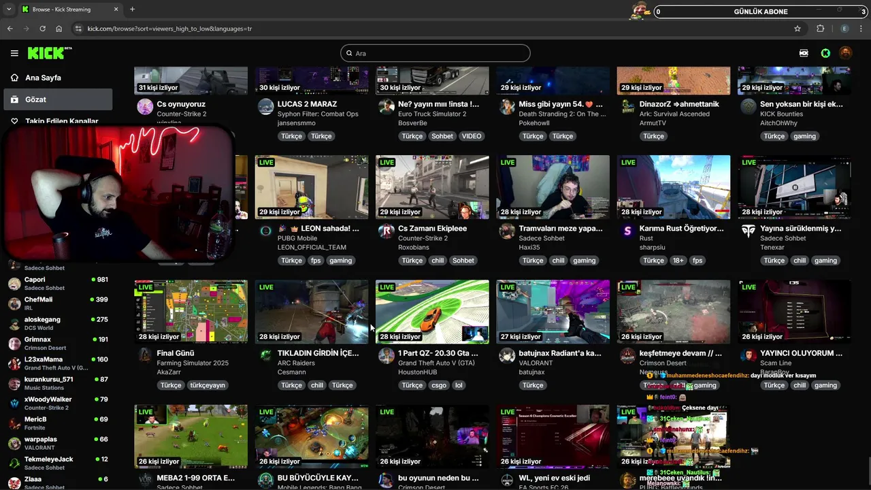The width and height of the screenshot is (871, 490).
Task: Click the Counter-Strike 2 category under Cs oynuyoruz
Action: (181, 114)
